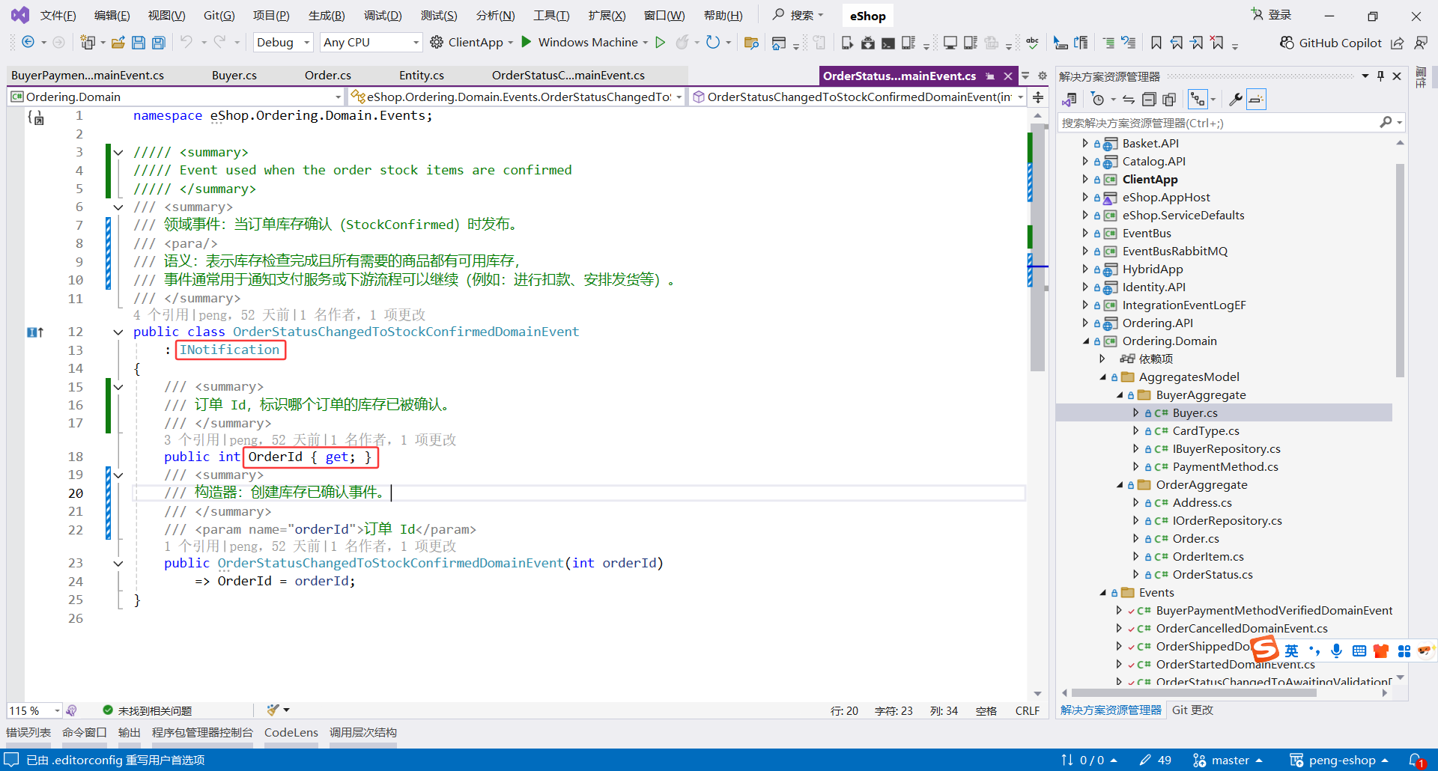Image resolution: width=1438 pixels, height=771 pixels.
Task: Click the Send Feedback icon
Action: pos(1420,43)
